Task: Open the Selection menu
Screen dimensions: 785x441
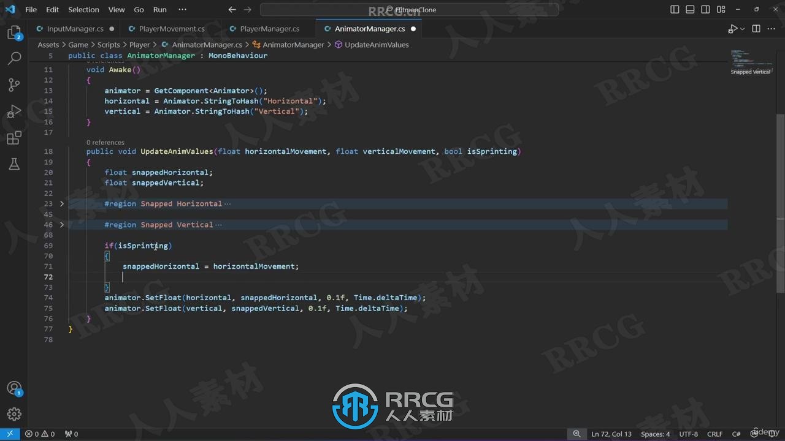Action: [83, 10]
